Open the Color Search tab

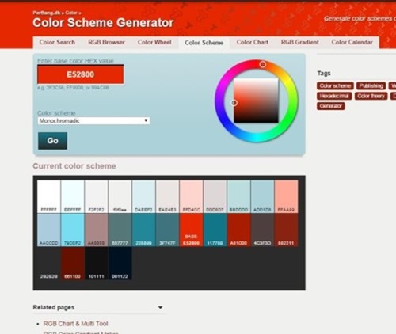click(x=57, y=42)
